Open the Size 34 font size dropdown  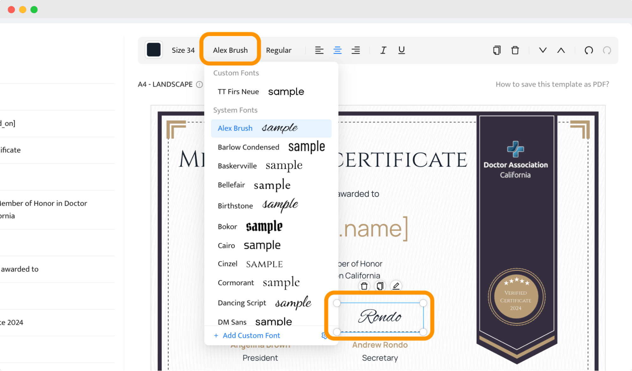[x=183, y=50]
